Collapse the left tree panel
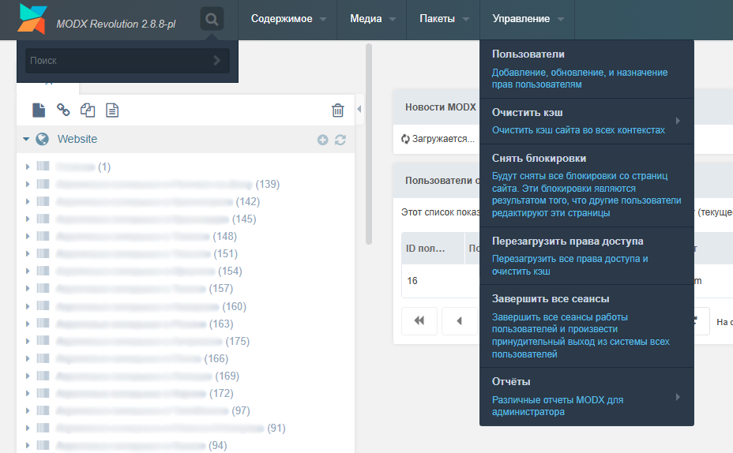The width and height of the screenshot is (733, 453). click(359, 109)
